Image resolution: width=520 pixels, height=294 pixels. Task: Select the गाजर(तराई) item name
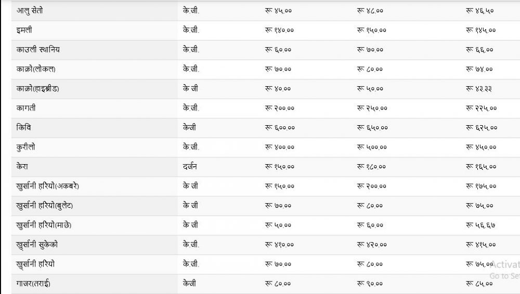[33, 284]
